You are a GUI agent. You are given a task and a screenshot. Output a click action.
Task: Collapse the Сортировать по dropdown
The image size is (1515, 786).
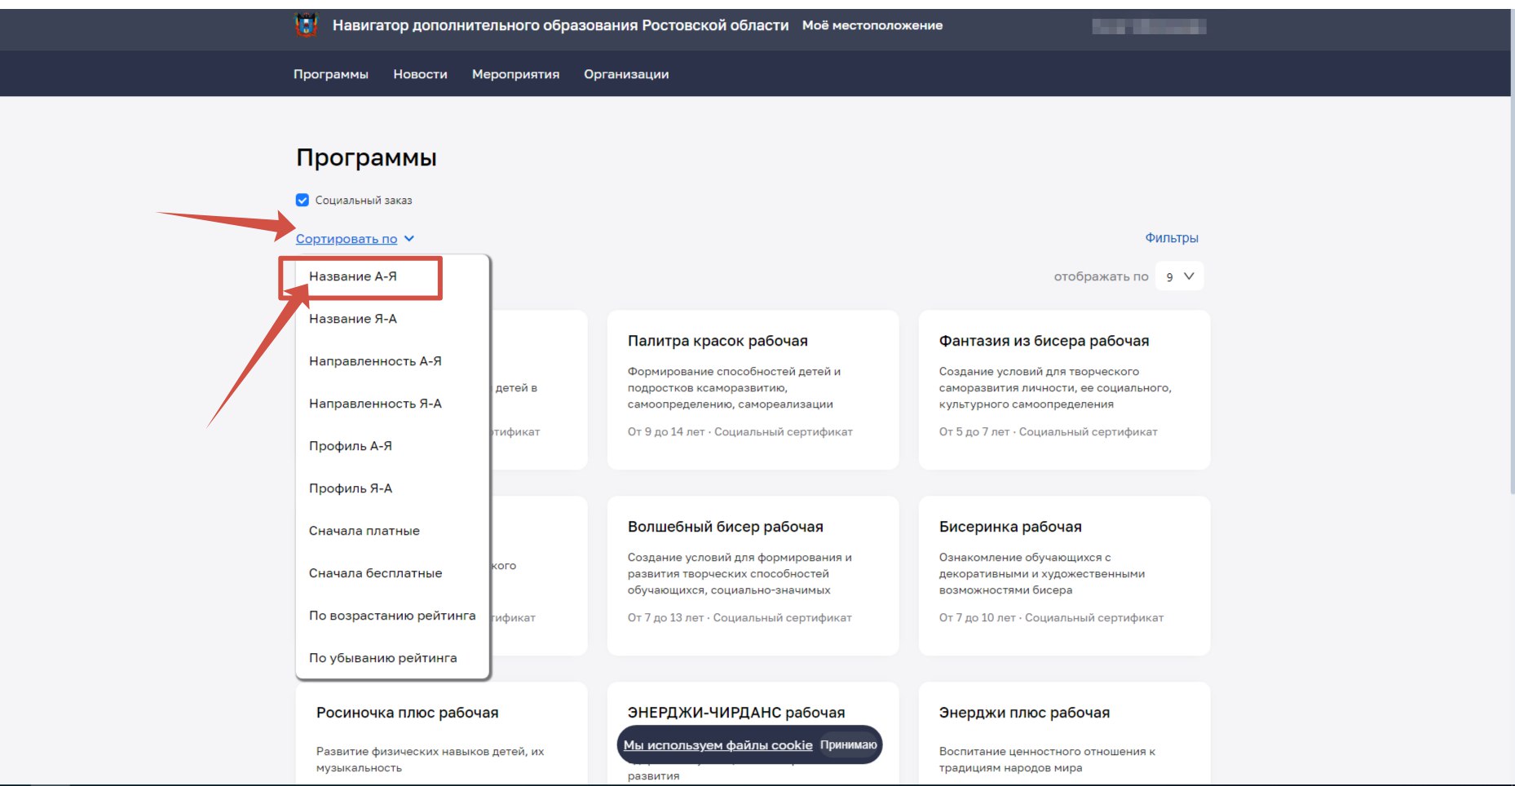point(347,239)
